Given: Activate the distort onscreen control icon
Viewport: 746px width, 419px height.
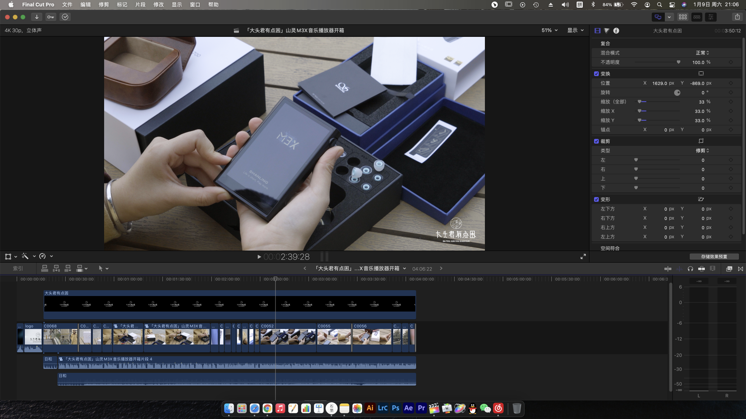Looking at the screenshot, I should (x=701, y=199).
